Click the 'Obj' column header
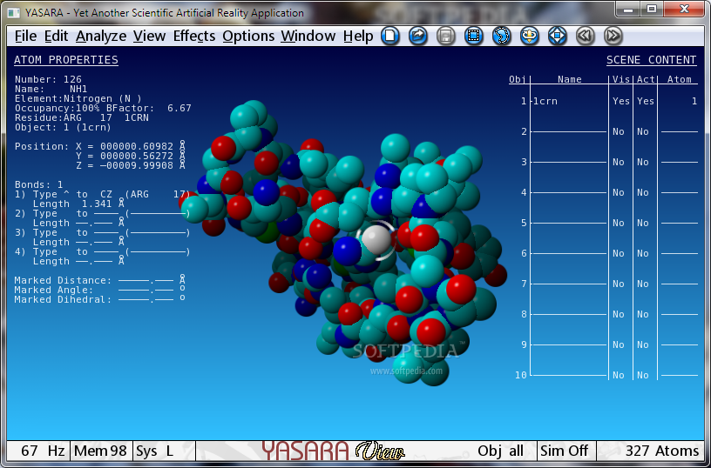The width and height of the screenshot is (711, 468). [x=517, y=79]
